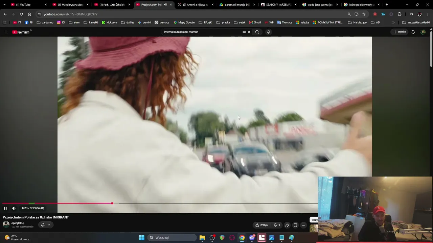433x243 pixels.
Task: Switch to the paramaxil murcja tab
Action: [237, 5]
